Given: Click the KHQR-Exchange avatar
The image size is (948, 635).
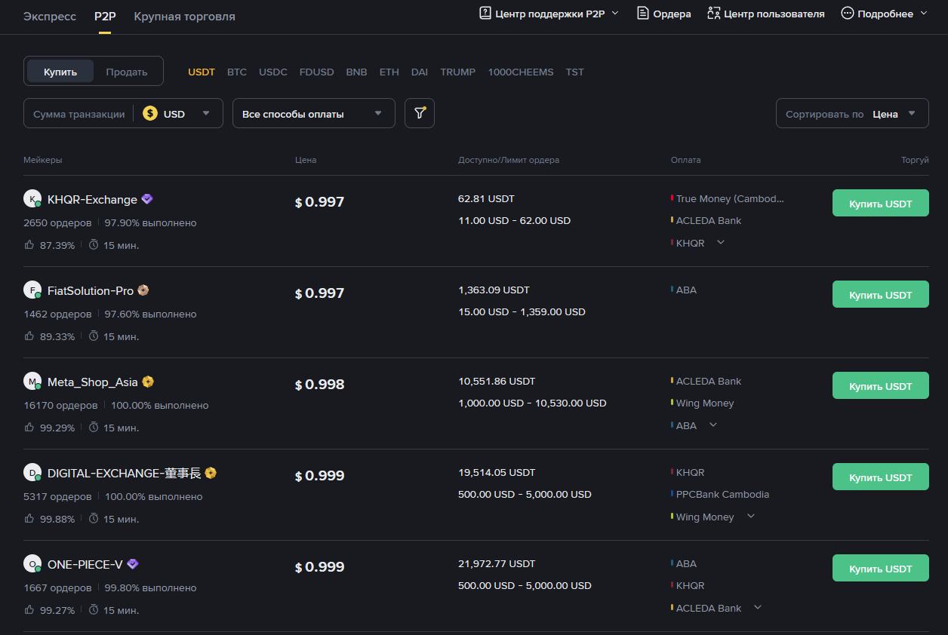Looking at the screenshot, I should [x=32, y=199].
